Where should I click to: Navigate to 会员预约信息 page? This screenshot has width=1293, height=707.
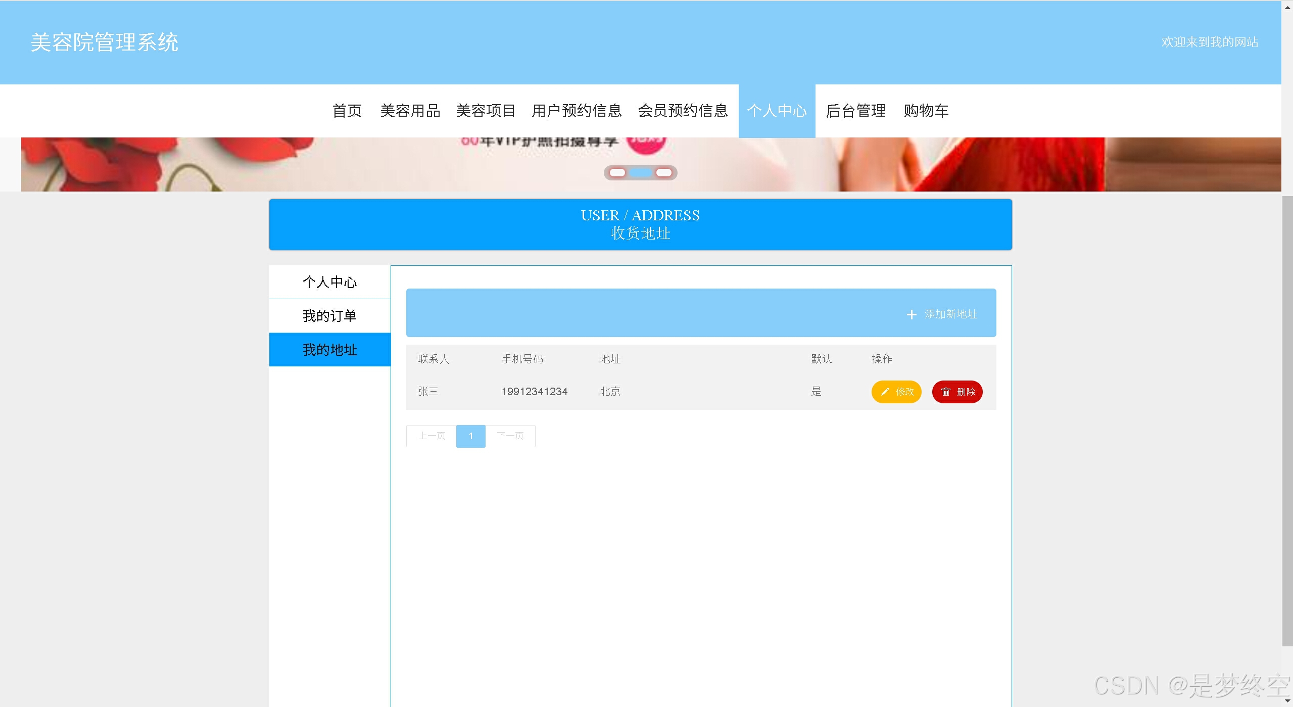683,111
